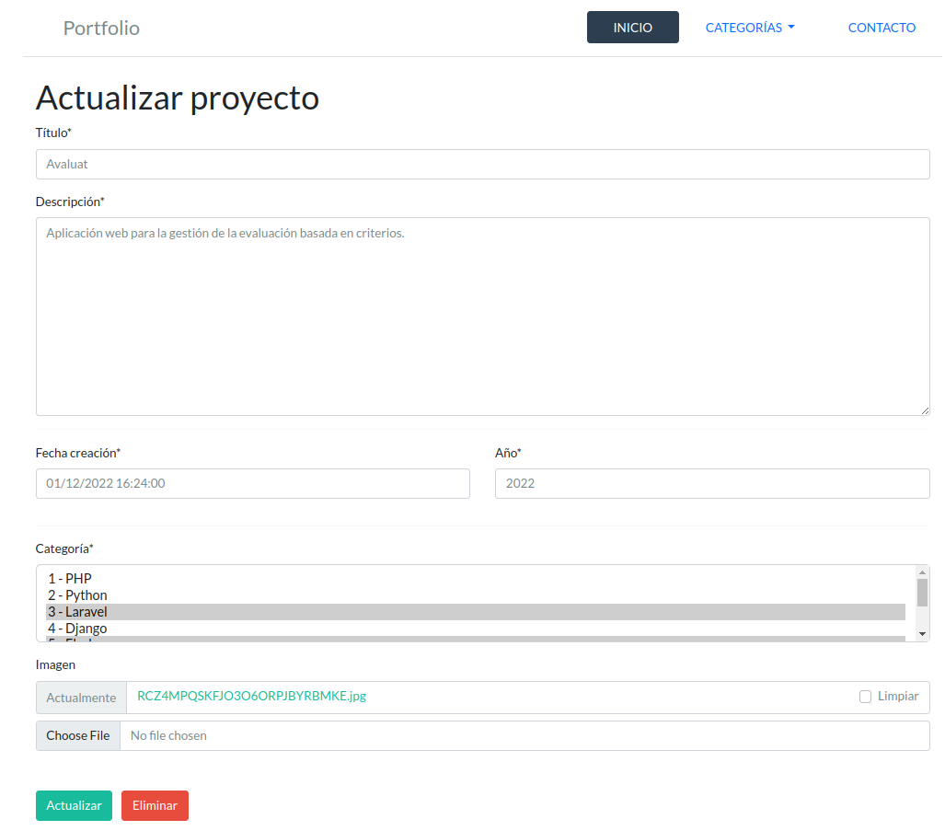Click the Portfolio brand link

click(101, 29)
